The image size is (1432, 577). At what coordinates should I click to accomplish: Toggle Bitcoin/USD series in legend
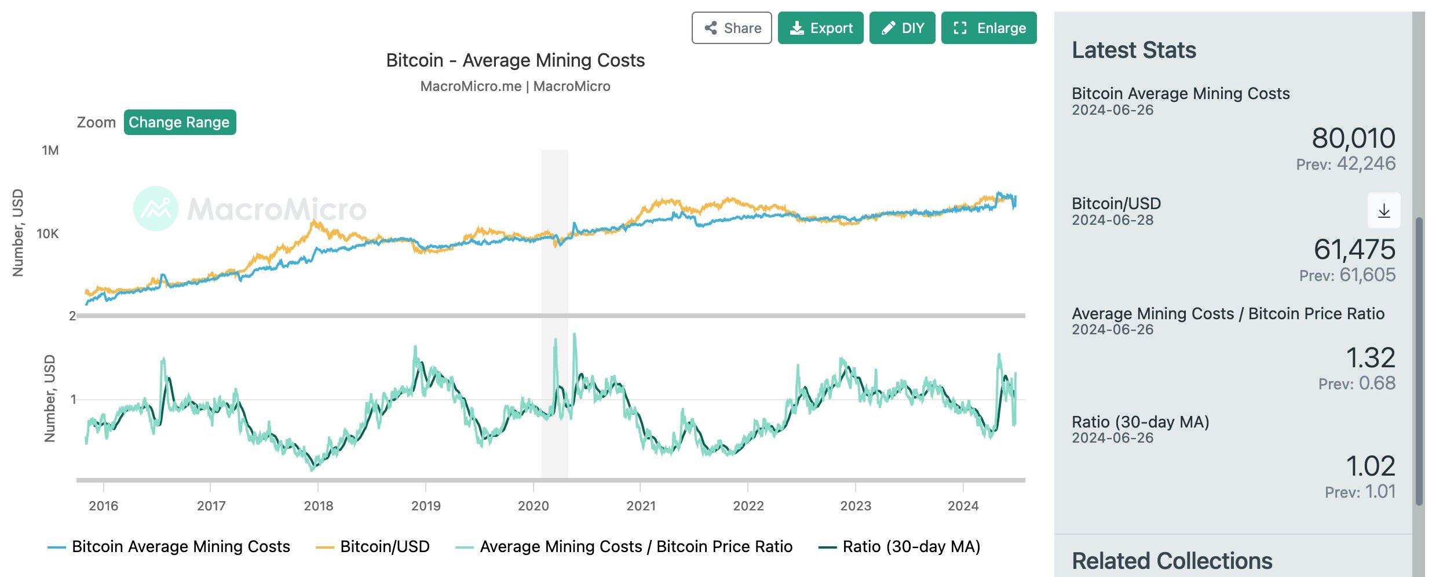[384, 546]
